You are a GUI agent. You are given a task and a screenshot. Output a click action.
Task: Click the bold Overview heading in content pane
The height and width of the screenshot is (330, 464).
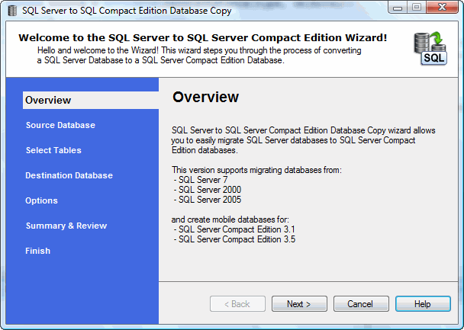(205, 98)
